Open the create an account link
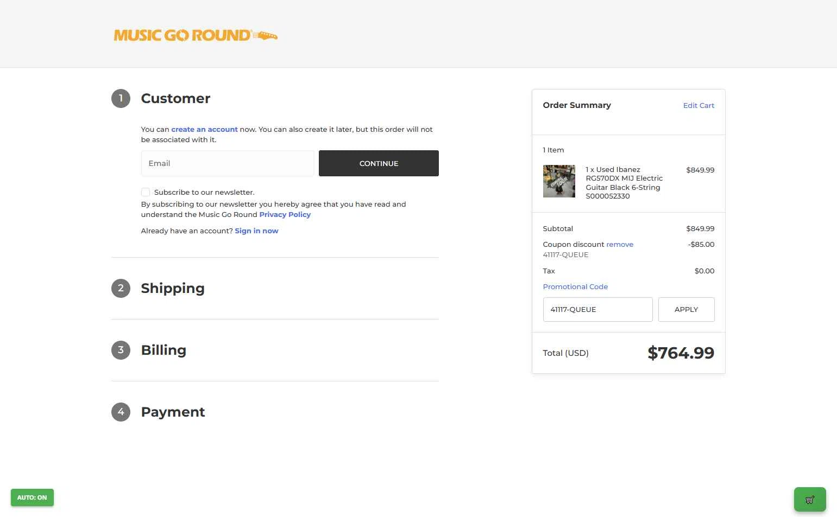The width and height of the screenshot is (837, 517). click(x=204, y=129)
